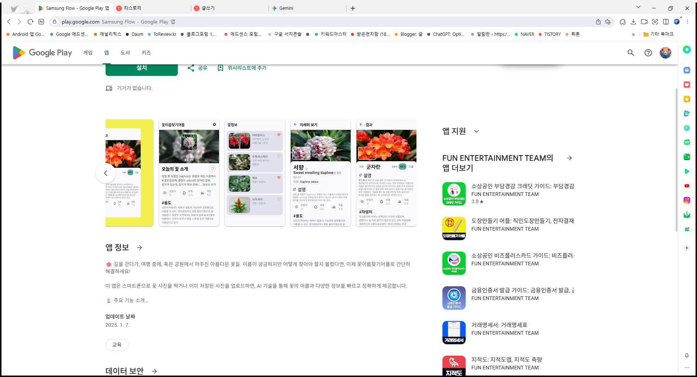The height and width of the screenshot is (377, 697).
Task: Click the green 설치 install button
Action: [x=141, y=68]
